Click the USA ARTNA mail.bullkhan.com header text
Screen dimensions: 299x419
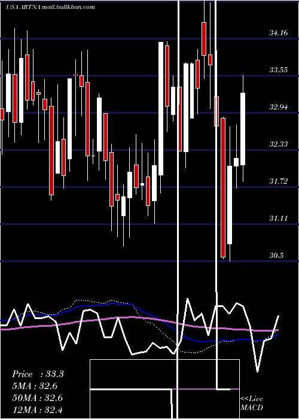tap(50, 7)
